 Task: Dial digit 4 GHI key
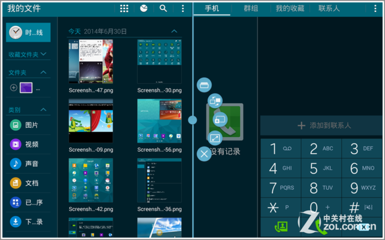coord(281,168)
